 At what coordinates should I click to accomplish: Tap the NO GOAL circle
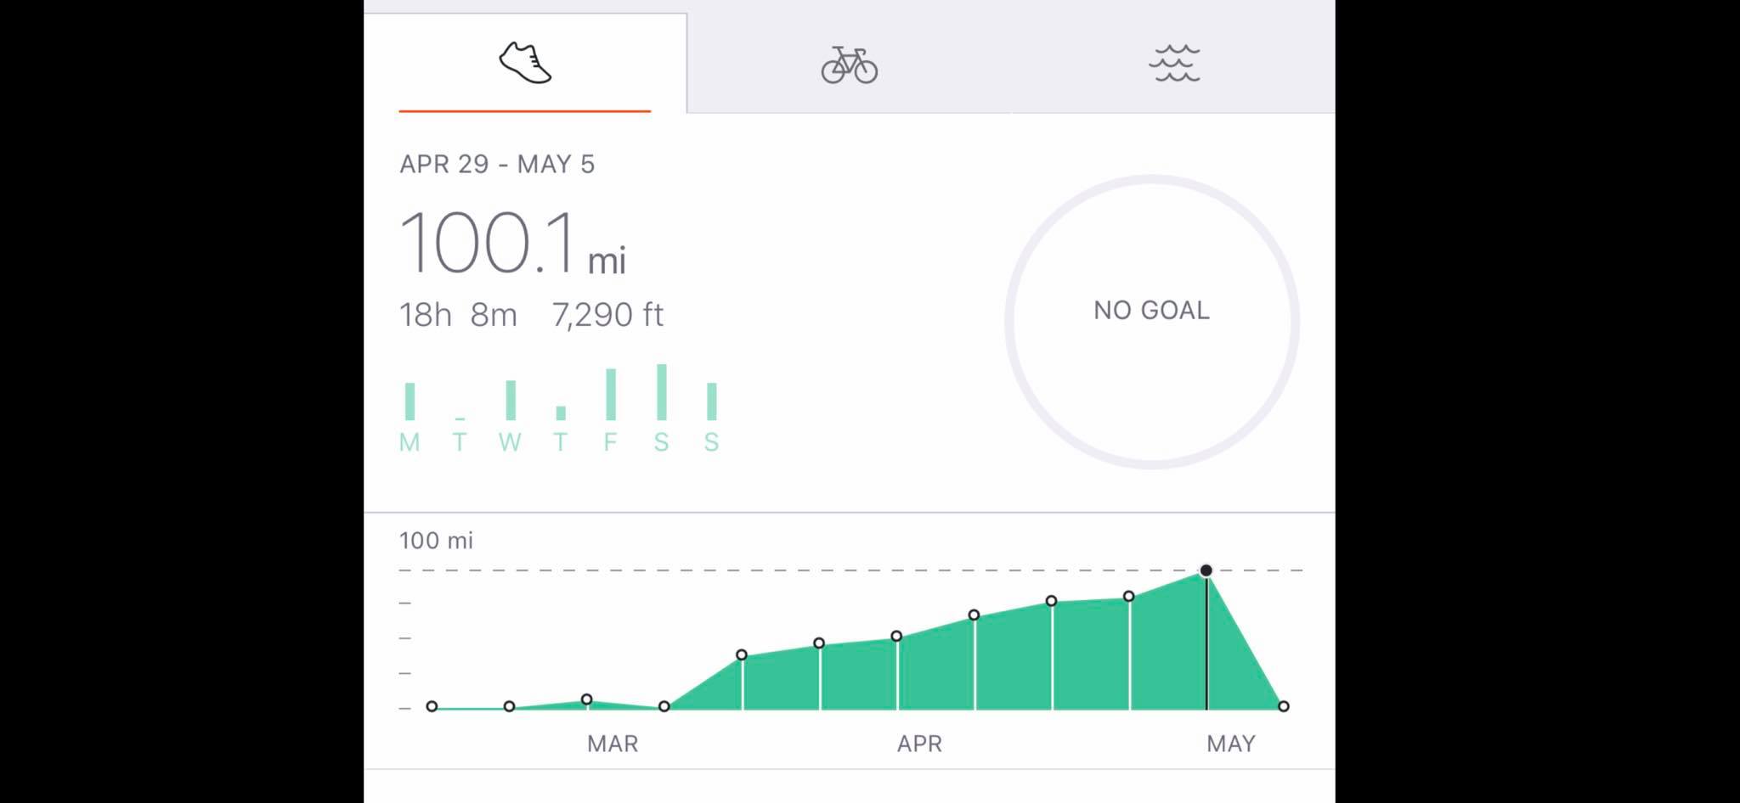click(x=1151, y=321)
